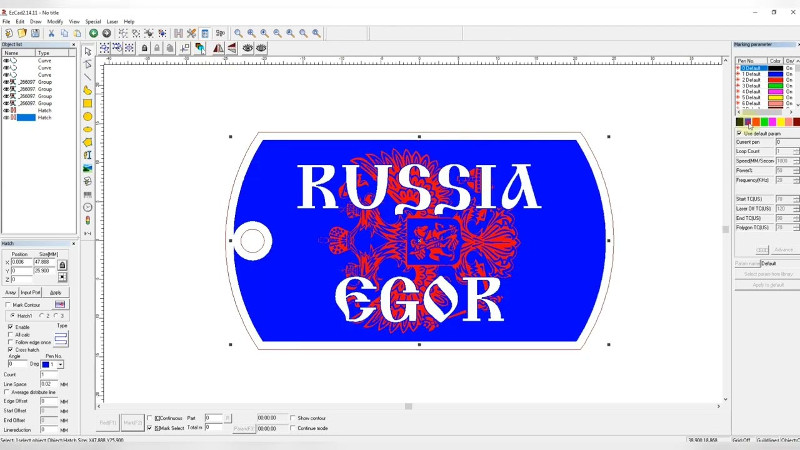Click the Start TC spinner arrows
This screenshot has height=450, width=800.
tap(796, 199)
